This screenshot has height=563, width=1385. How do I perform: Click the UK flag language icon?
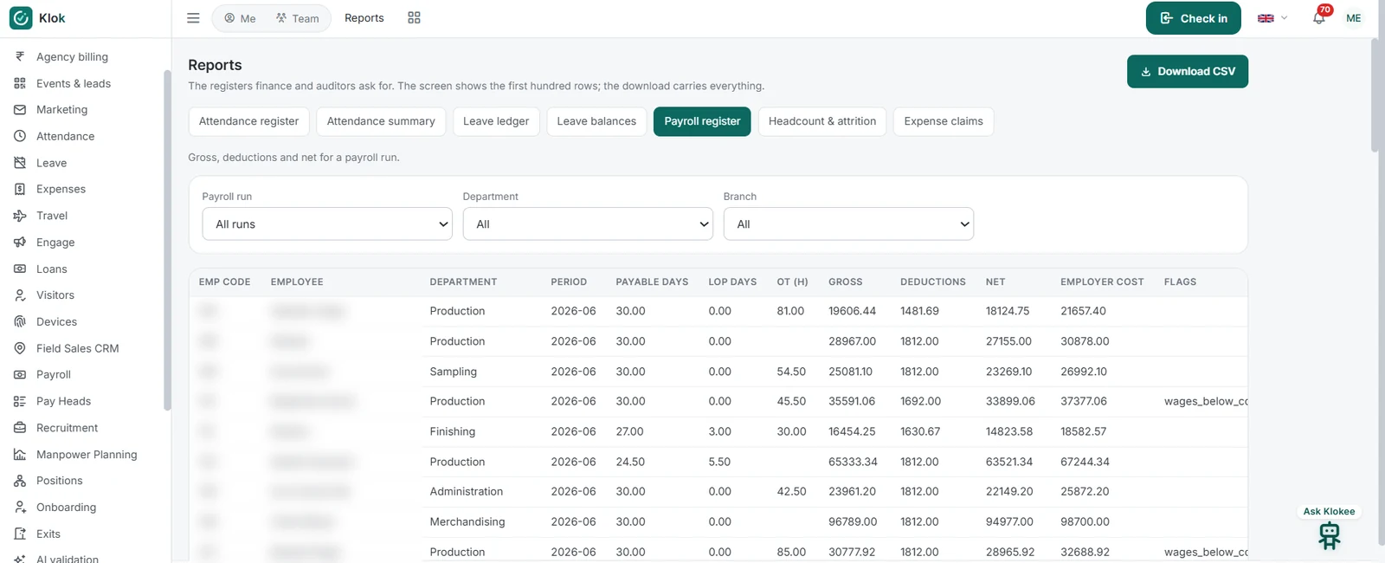[x=1266, y=18]
